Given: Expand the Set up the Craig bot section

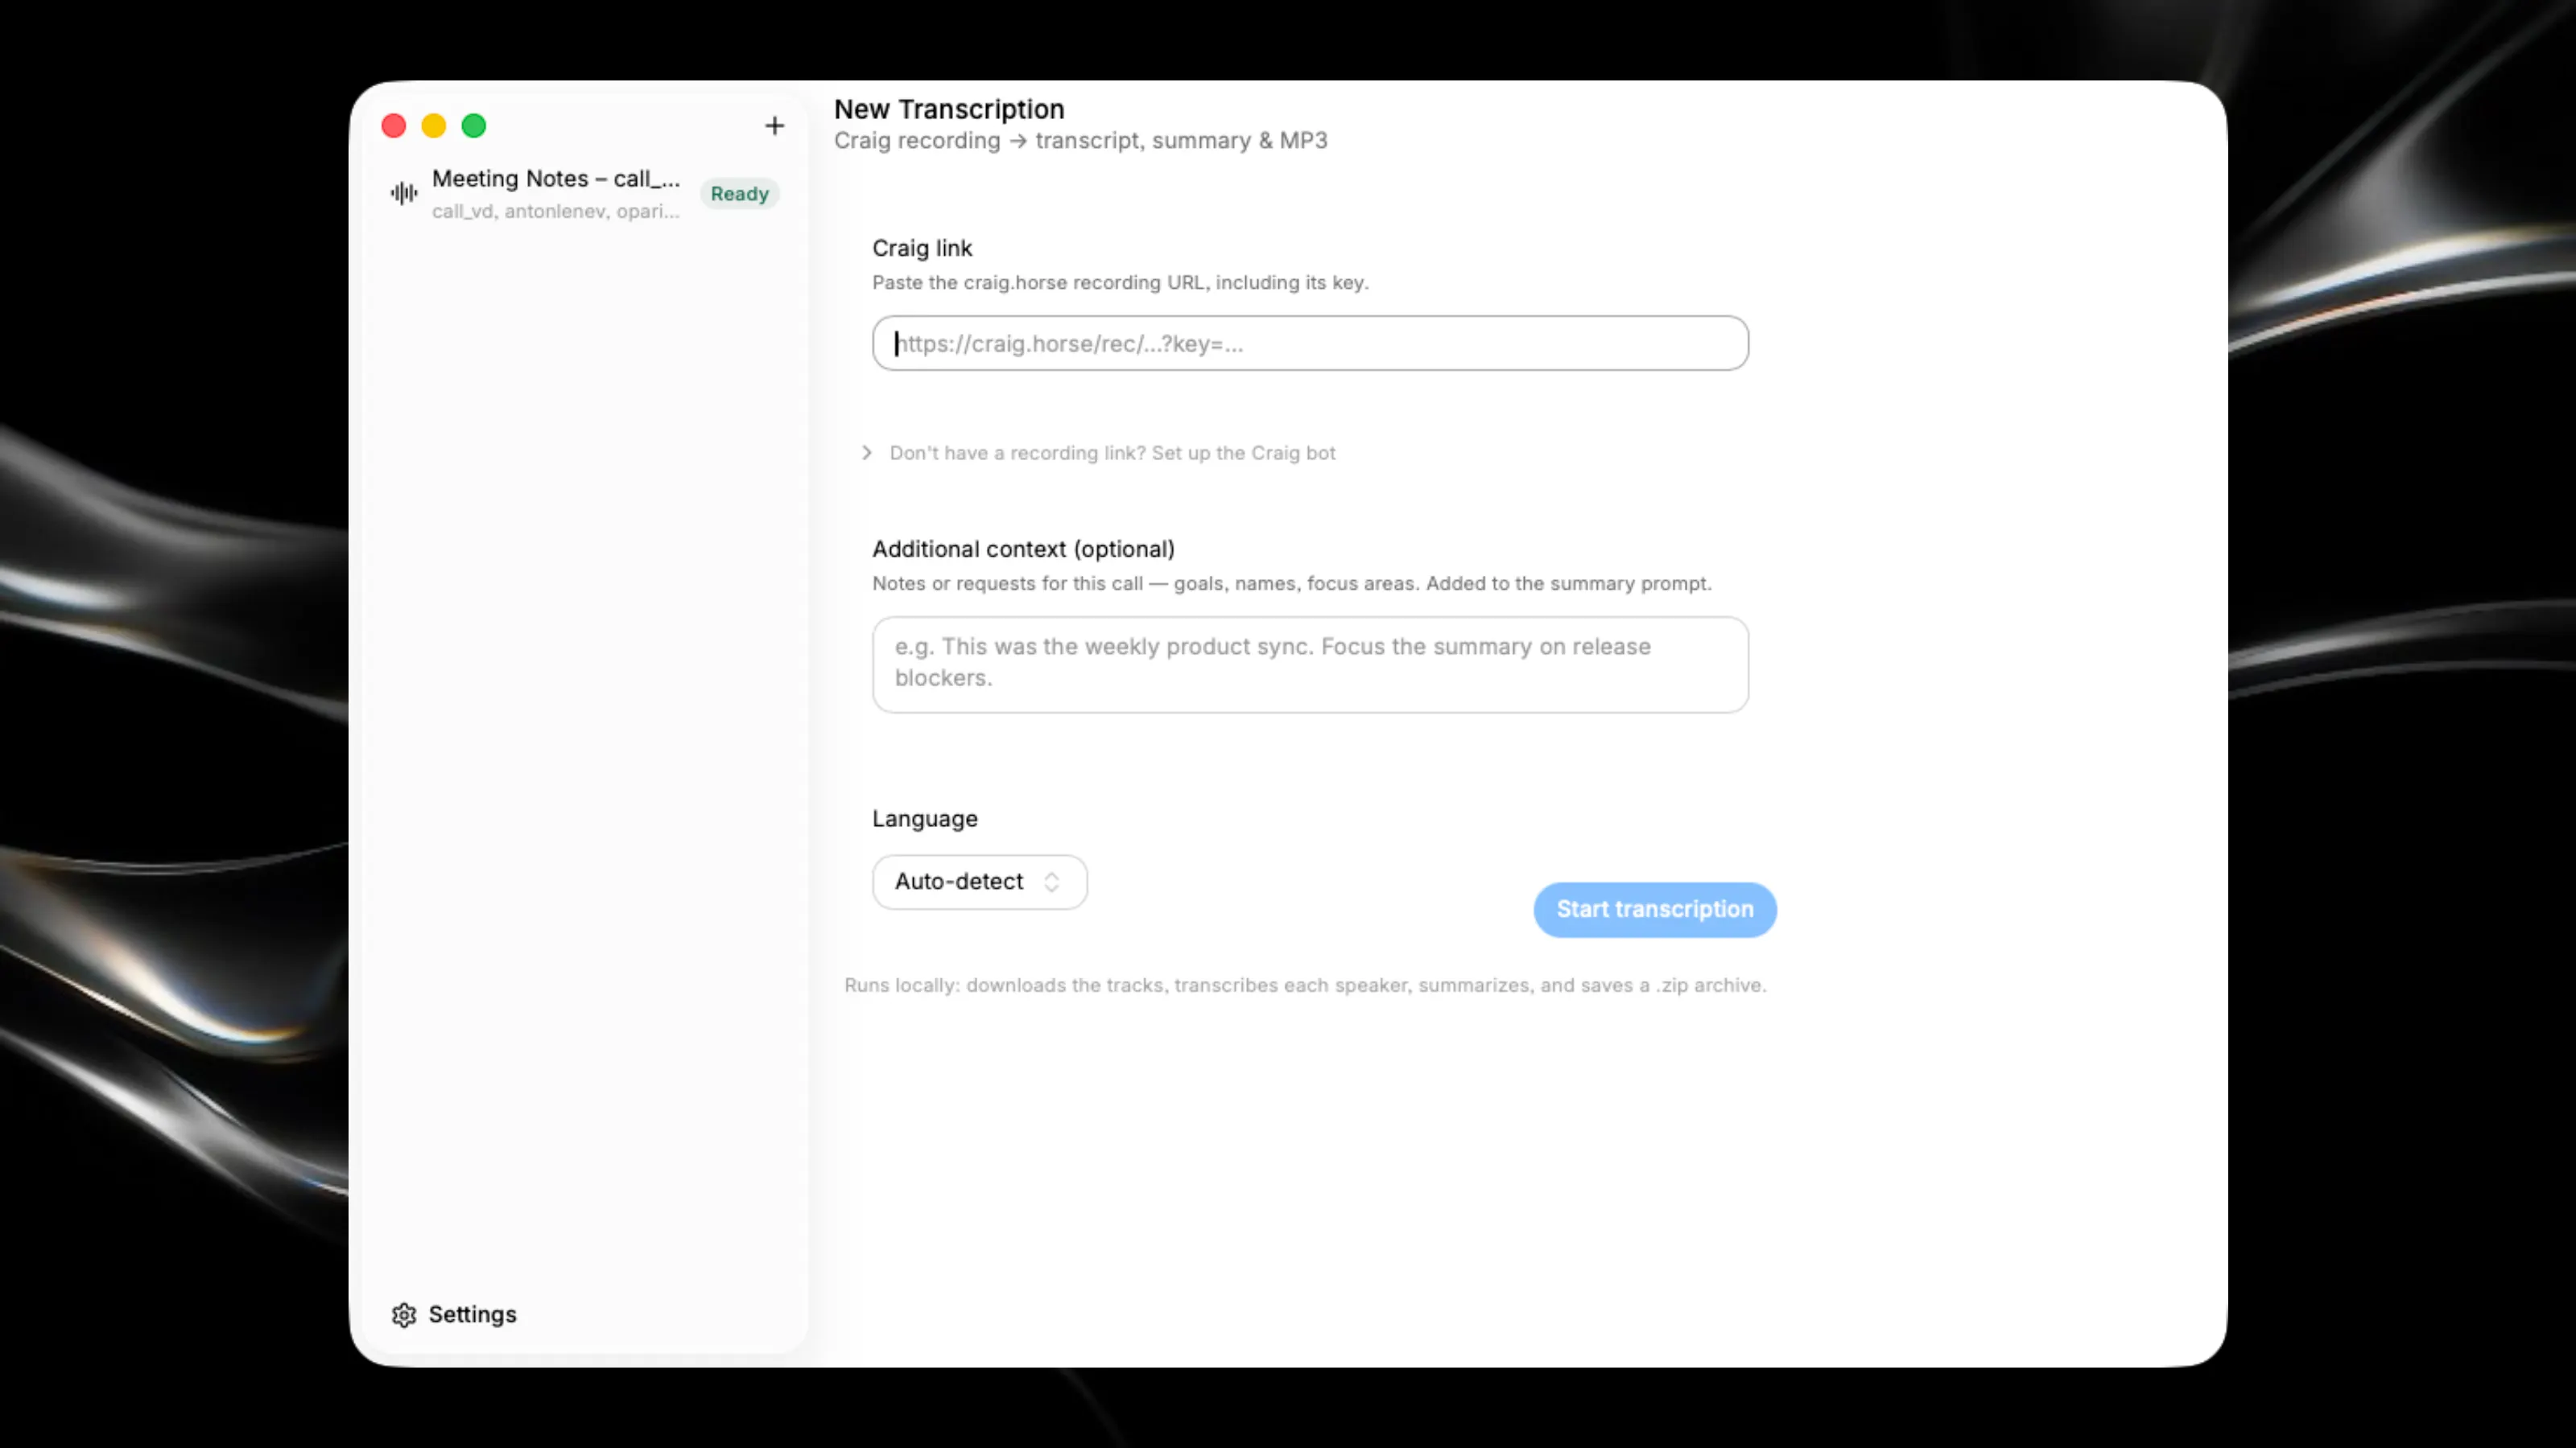Looking at the screenshot, I should 1098,453.
